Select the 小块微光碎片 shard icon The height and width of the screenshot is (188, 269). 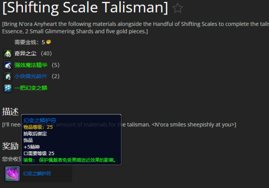(x=7, y=77)
